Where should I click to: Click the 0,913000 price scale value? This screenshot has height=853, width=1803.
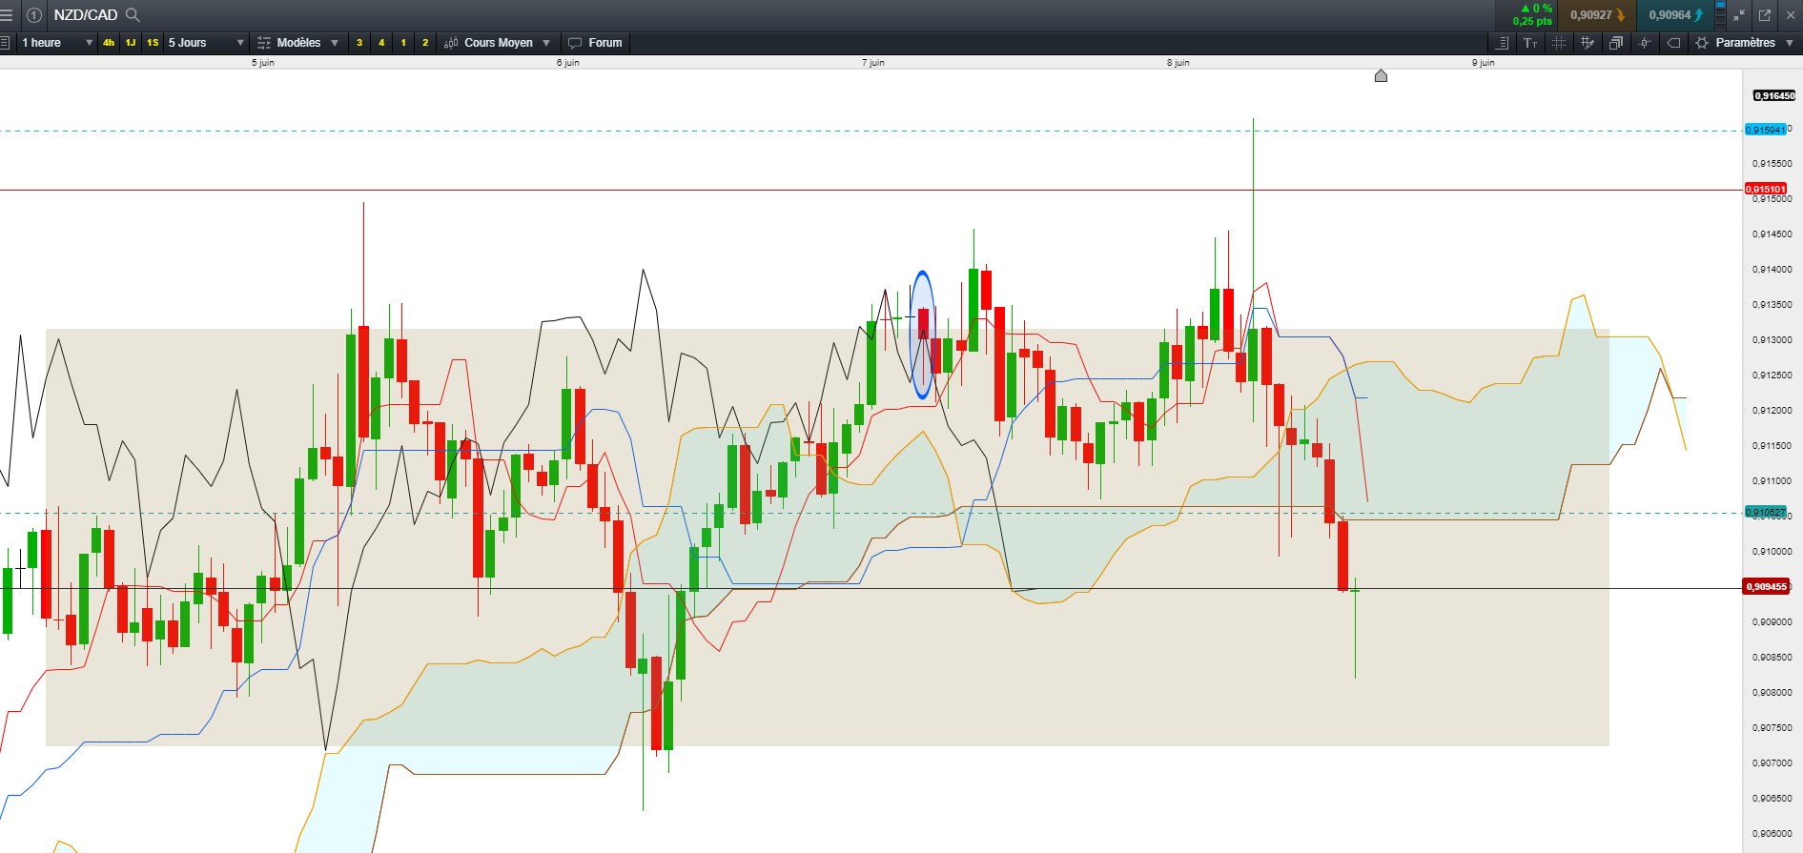1772,340
